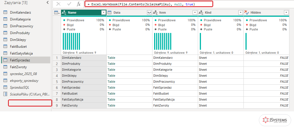Open Table link in DimKategorie row
This screenshot has width=294, height=129.
[111, 70]
